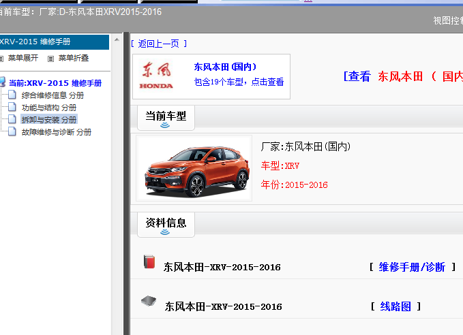Viewport: 463px width, 335px height.
Task: Click the blue chevron under 当前车型
Action: 165,125
